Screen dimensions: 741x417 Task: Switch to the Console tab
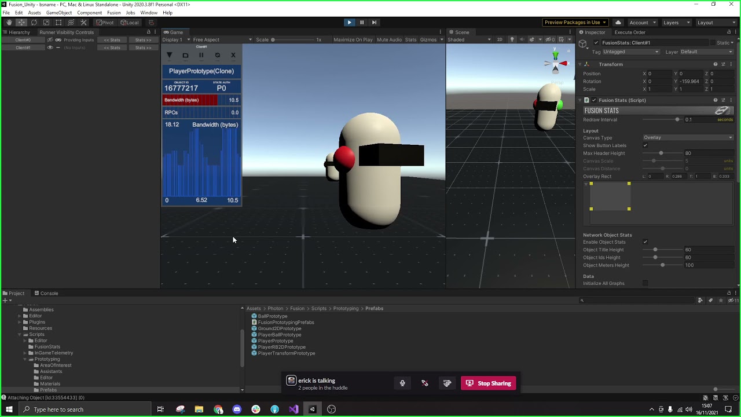tap(46, 294)
